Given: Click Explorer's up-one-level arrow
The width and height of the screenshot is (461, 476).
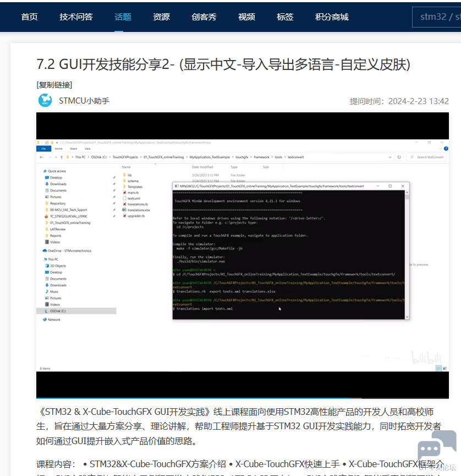Looking at the screenshot, I should [62, 157].
